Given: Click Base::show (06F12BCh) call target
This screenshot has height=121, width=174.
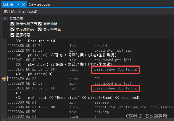Looking at the screenshot, I should (x=116, y=88).
